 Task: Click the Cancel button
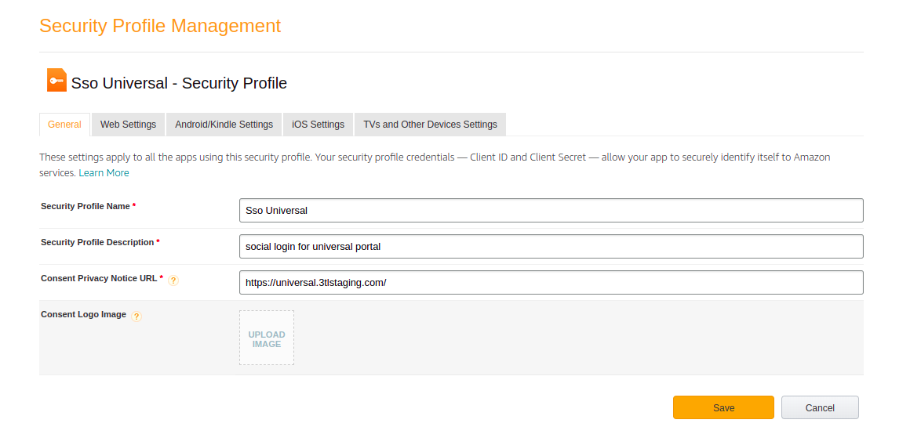820,407
